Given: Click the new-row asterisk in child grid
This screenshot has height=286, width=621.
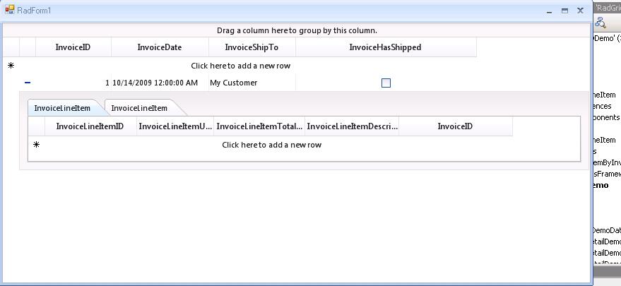Looking at the screenshot, I should (36, 145).
